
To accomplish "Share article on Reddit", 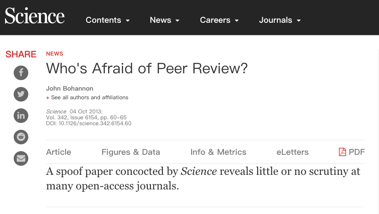I will coord(21,137).
